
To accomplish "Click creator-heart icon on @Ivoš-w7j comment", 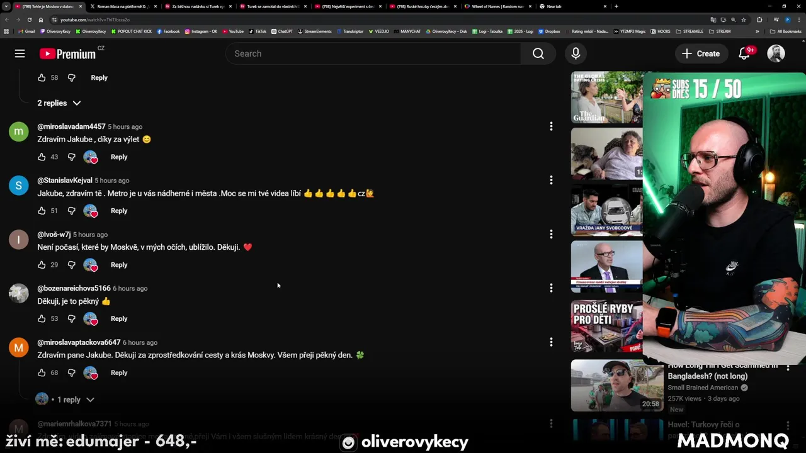I will pos(91,265).
